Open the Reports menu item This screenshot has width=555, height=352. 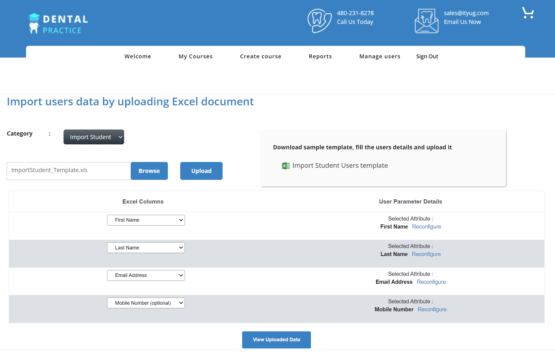(x=320, y=56)
